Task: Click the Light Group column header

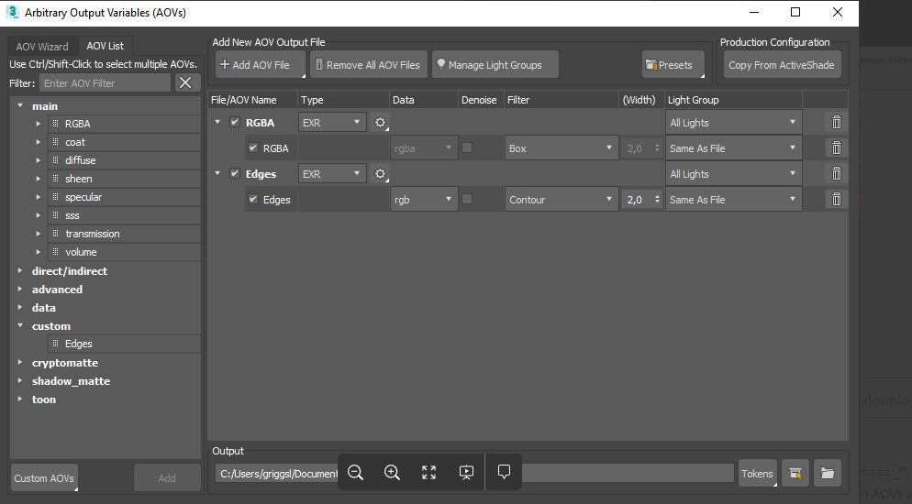Action: click(733, 100)
